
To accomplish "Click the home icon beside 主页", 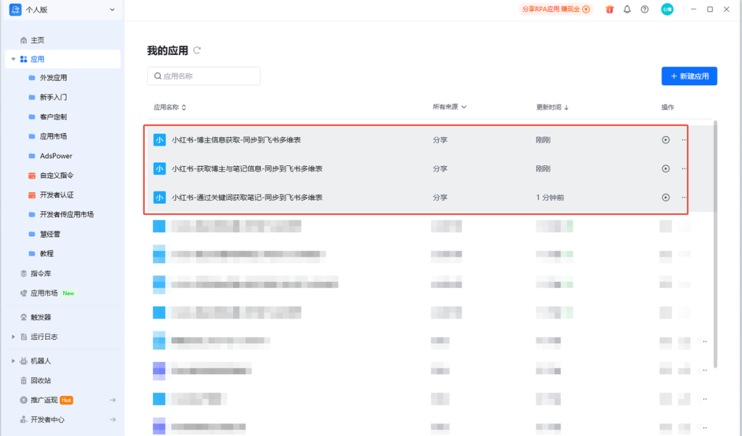I will tap(23, 41).
